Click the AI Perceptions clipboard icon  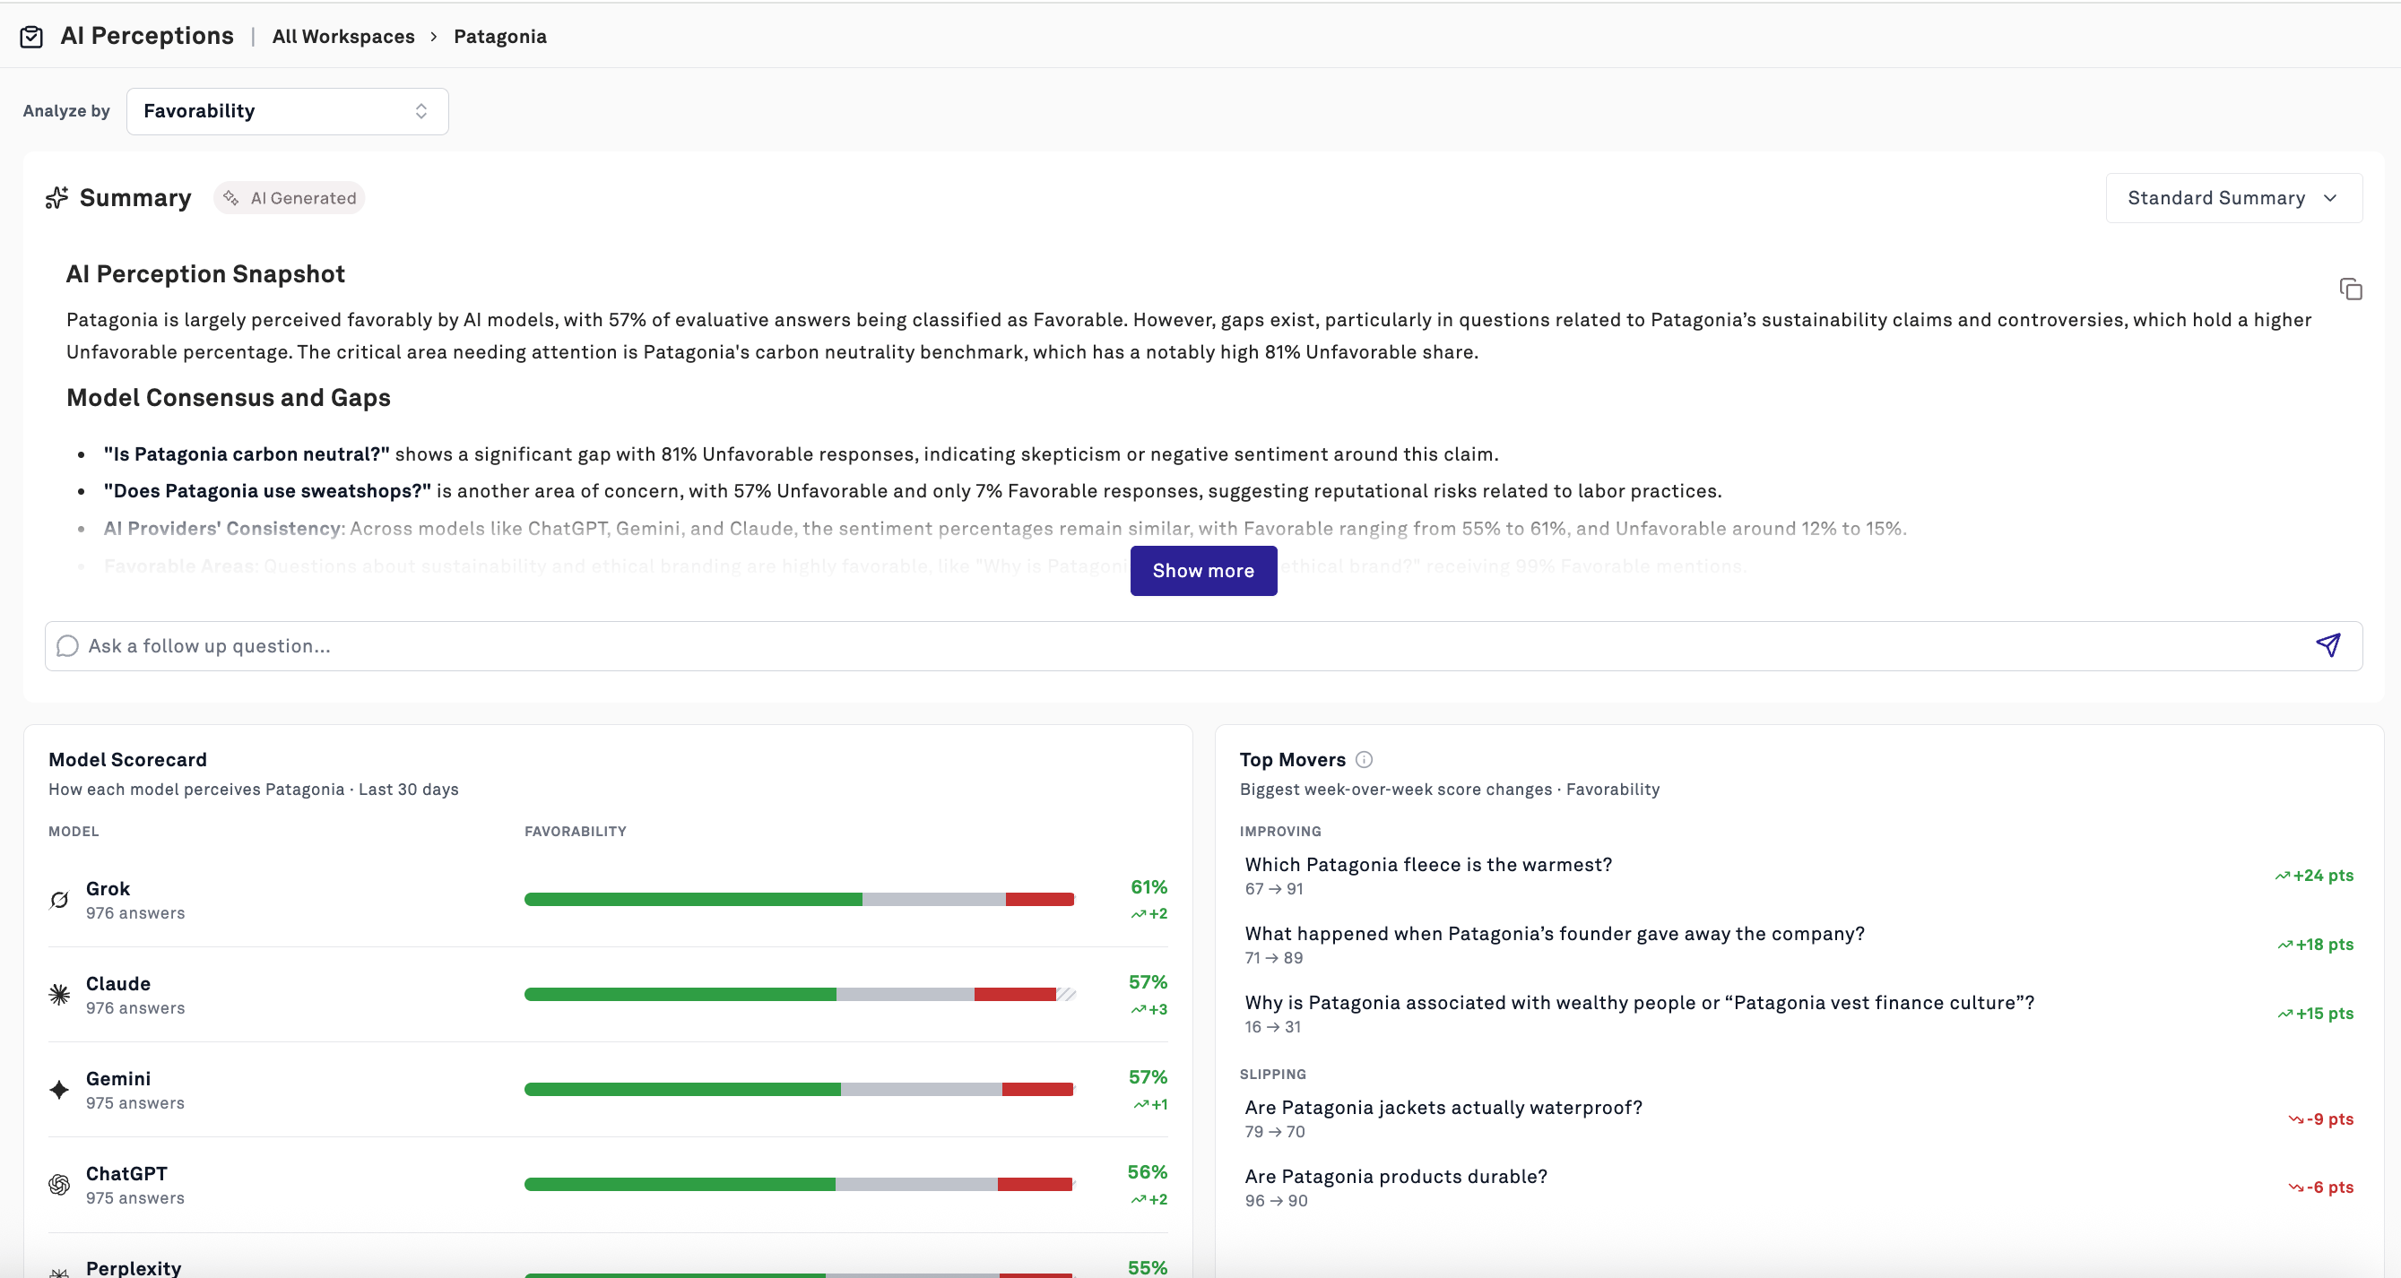(x=31, y=37)
